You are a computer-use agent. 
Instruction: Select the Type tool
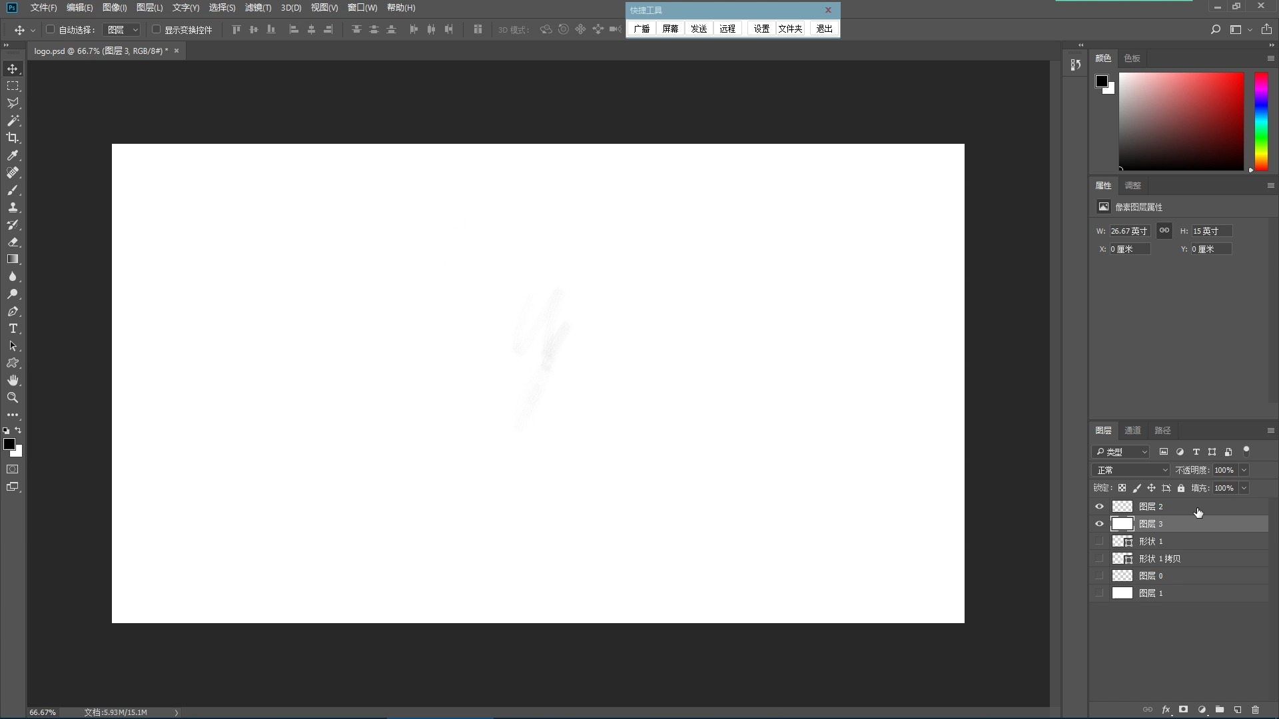coord(13,328)
